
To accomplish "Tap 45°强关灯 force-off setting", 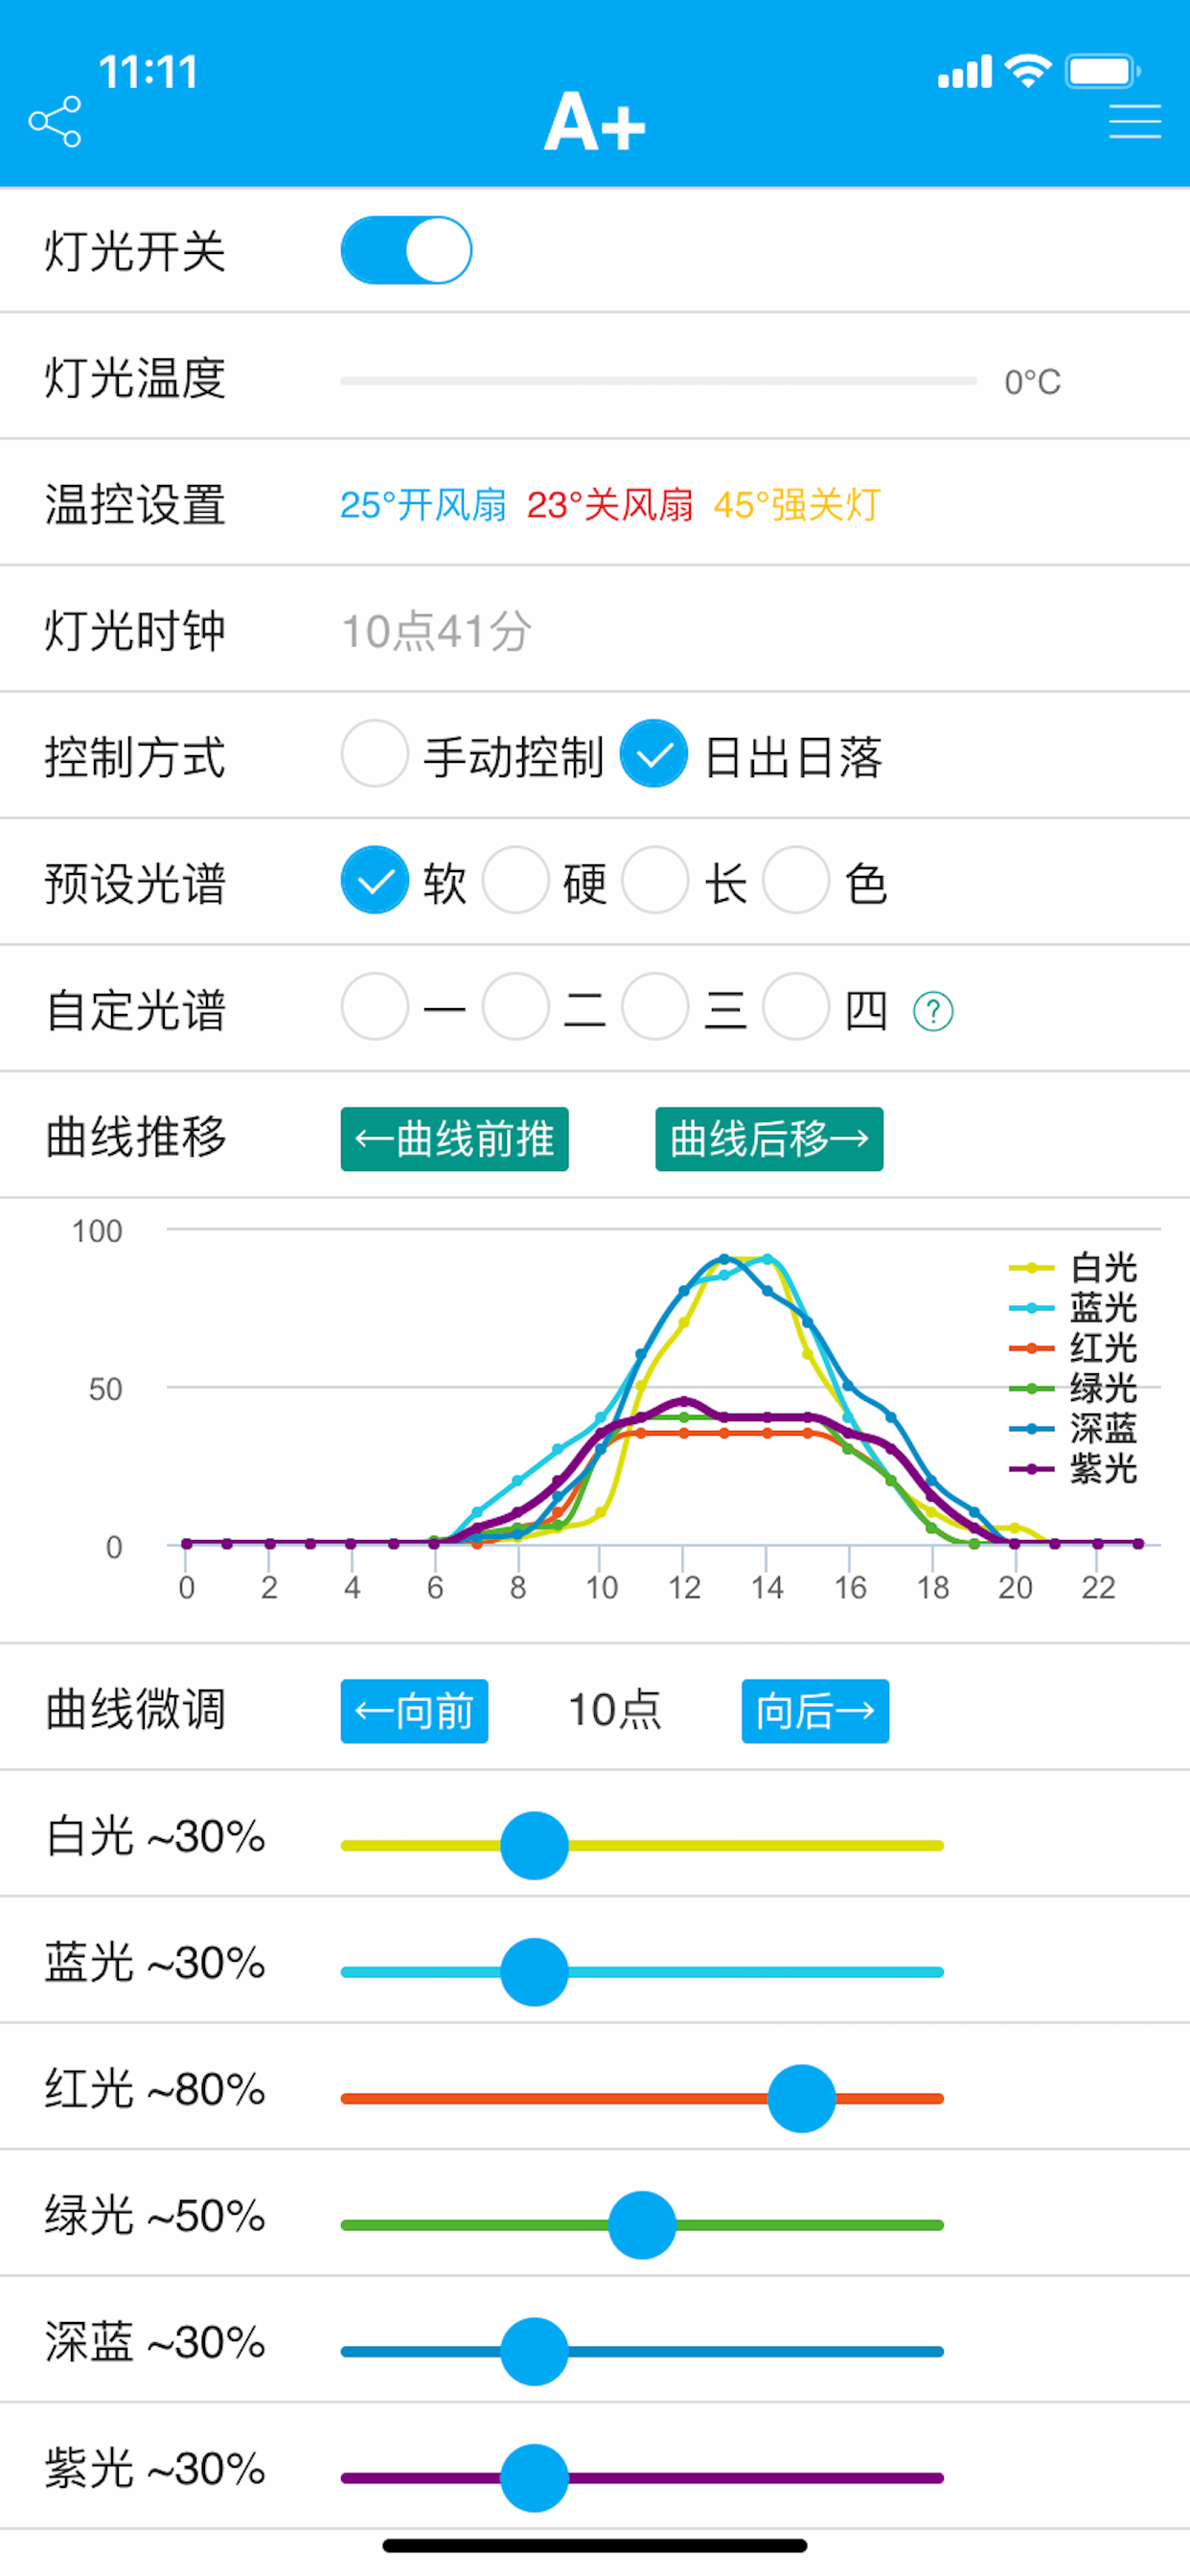I will point(797,505).
